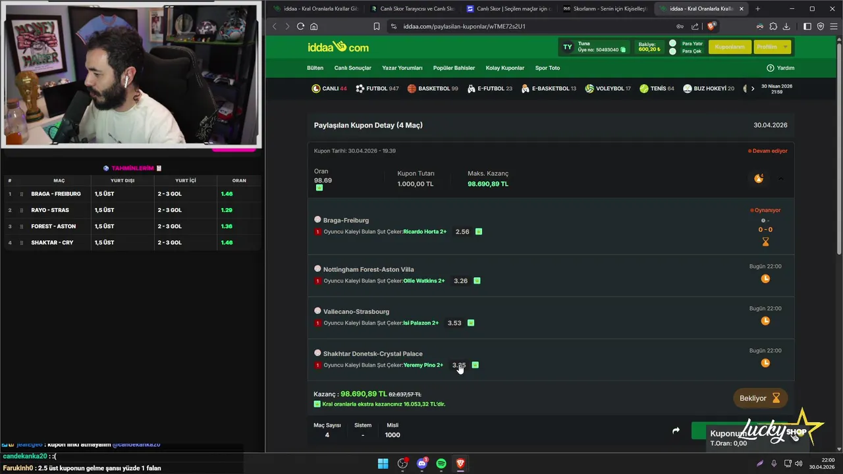Viewport: 843px width, 474px height.
Task: Open the browser home page icon
Action: tap(314, 26)
